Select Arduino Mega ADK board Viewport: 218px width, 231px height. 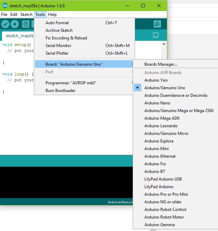(176, 118)
